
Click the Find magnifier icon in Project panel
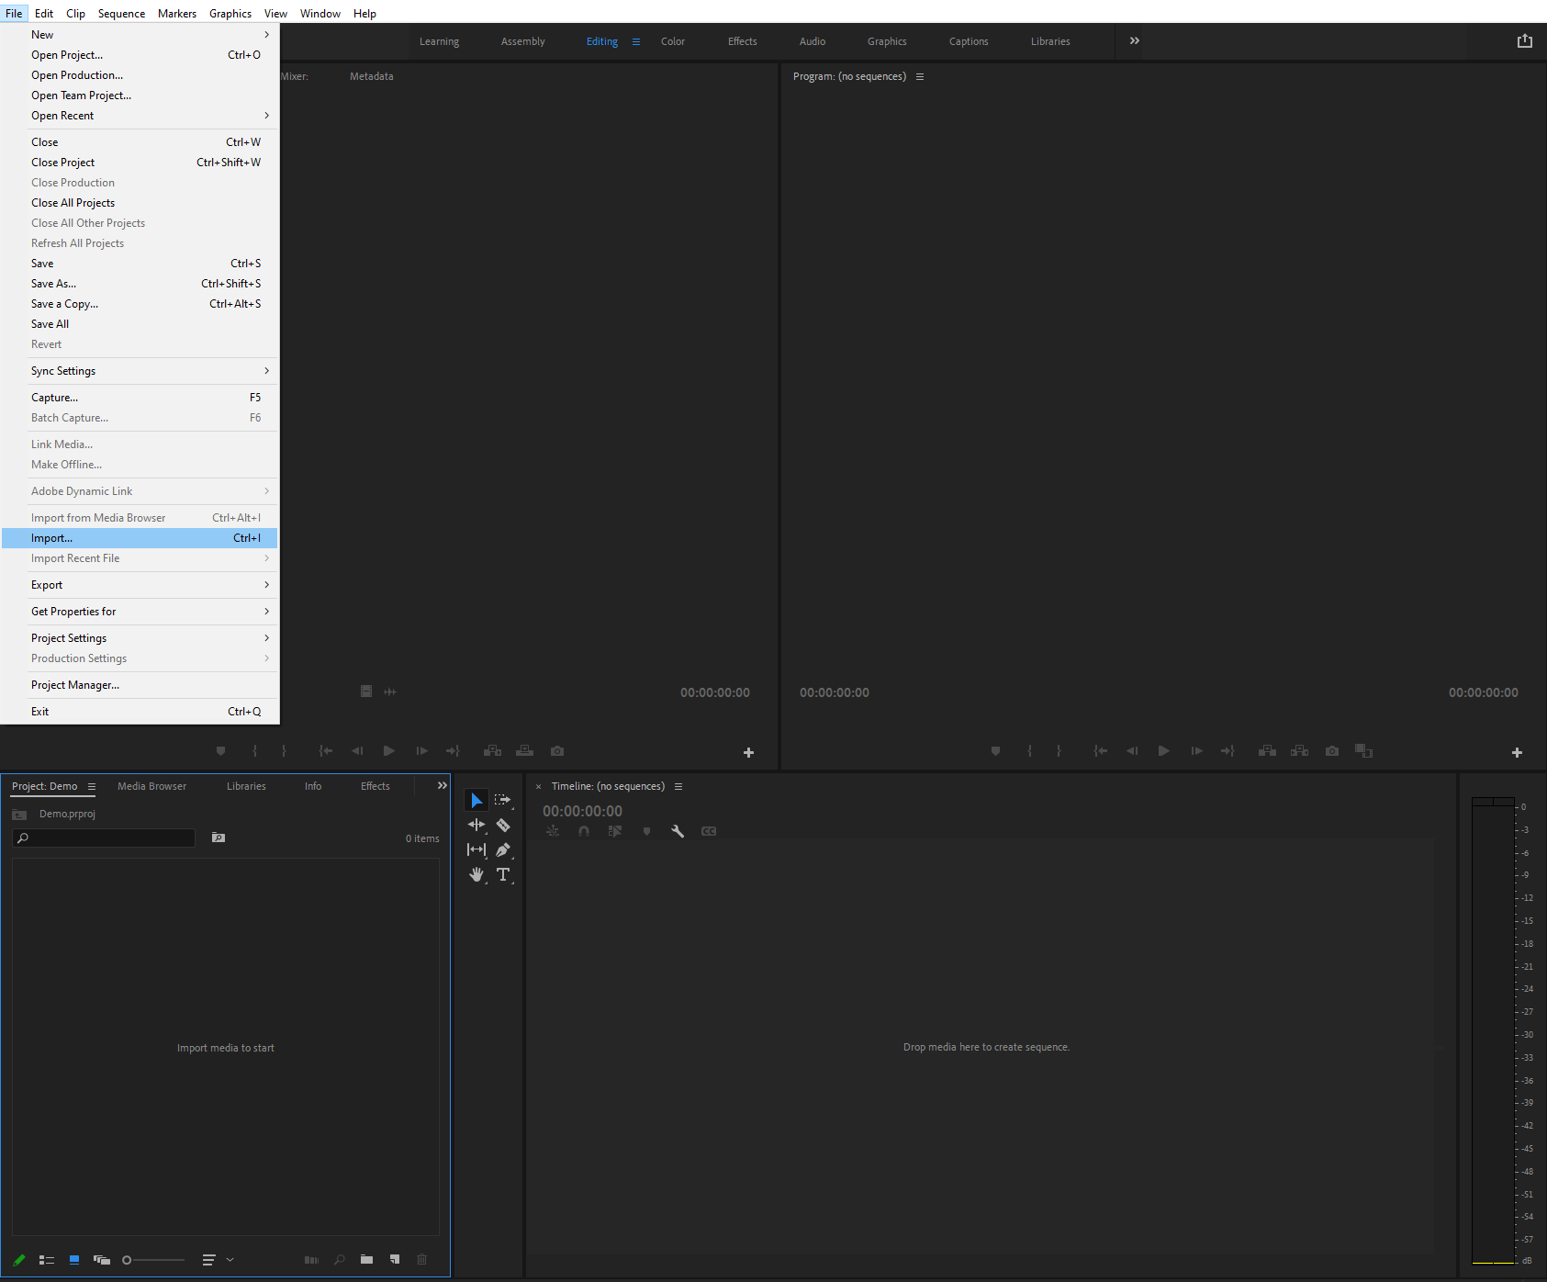click(339, 1260)
